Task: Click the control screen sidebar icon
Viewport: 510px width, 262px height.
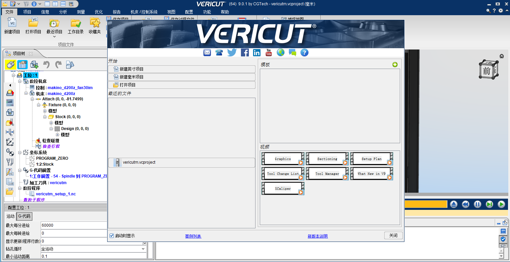Action: [10, 103]
